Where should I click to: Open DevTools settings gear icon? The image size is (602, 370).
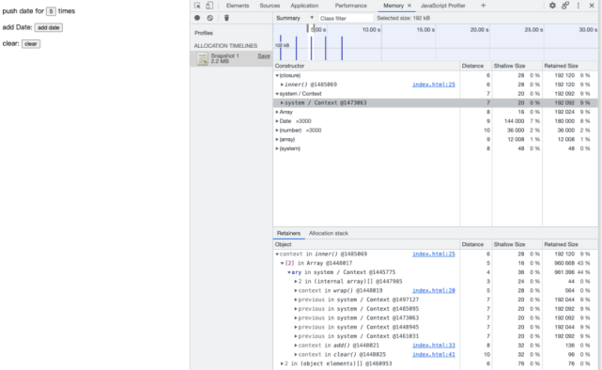(552, 6)
